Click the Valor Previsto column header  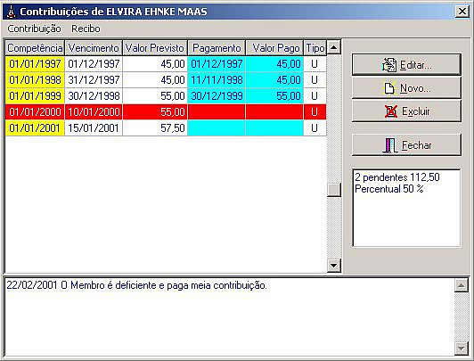pos(155,48)
